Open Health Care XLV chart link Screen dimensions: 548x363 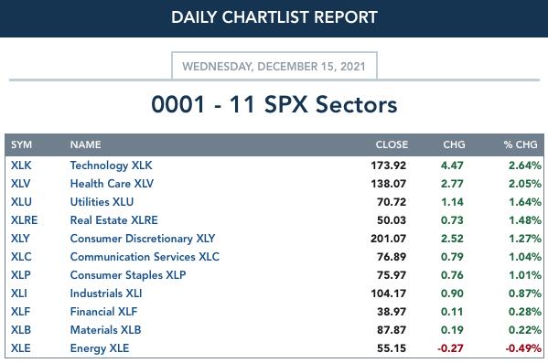click(x=112, y=184)
